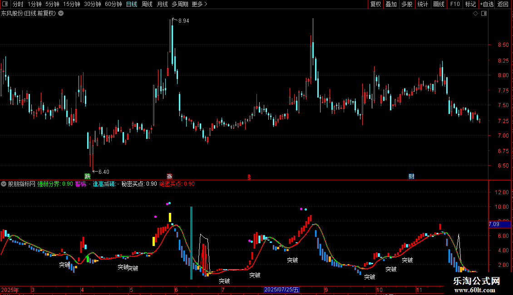Screen dimensions: 513x295
Task: Click the green 跌 marker on chart
Action: click(x=87, y=176)
